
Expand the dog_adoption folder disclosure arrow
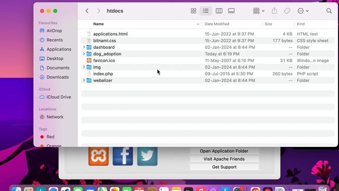click(x=84, y=54)
